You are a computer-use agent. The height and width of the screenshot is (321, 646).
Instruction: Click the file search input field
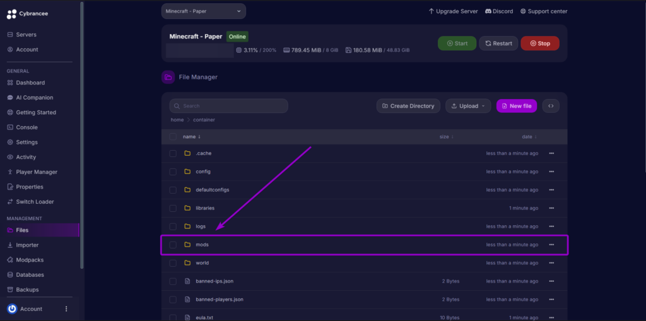point(228,106)
